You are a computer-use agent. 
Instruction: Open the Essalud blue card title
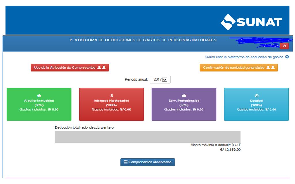click(256, 101)
